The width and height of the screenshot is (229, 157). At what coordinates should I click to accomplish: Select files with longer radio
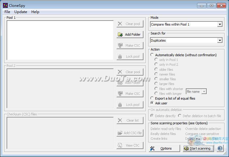156,93
